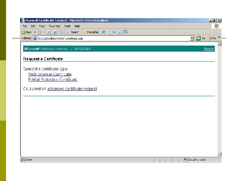Viewport: 242px width, 181px height.
Task: Click the Refresh page icon
Action: pyautogui.click(x=55, y=32)
